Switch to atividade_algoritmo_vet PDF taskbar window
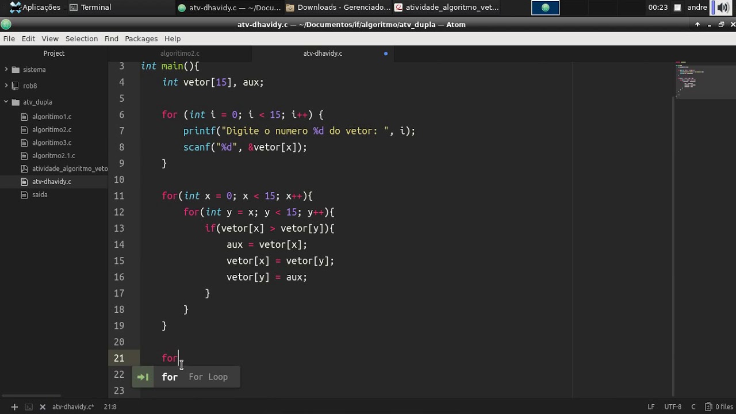The height and width of the screenshot is (414, 736). click(x=447, y=7)
